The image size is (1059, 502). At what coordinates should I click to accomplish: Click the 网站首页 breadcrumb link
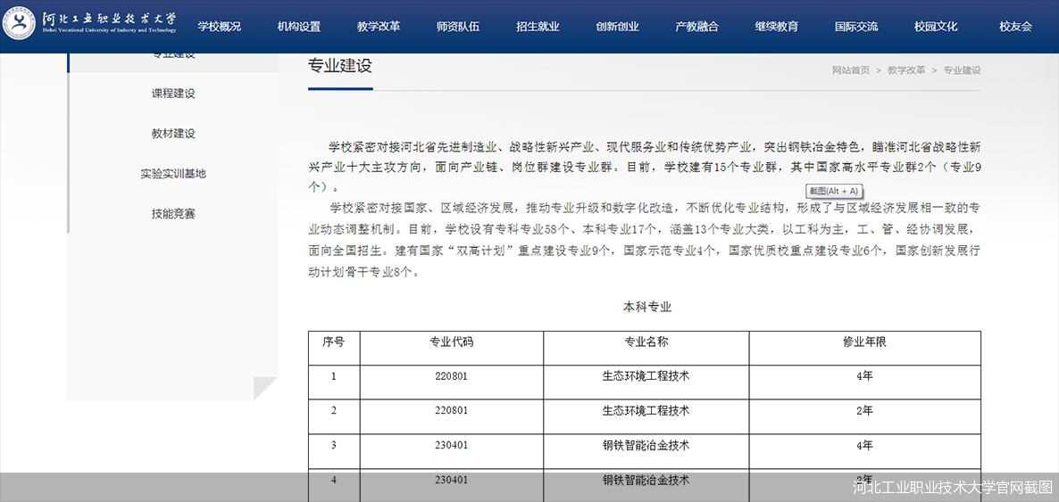[850, 70]
